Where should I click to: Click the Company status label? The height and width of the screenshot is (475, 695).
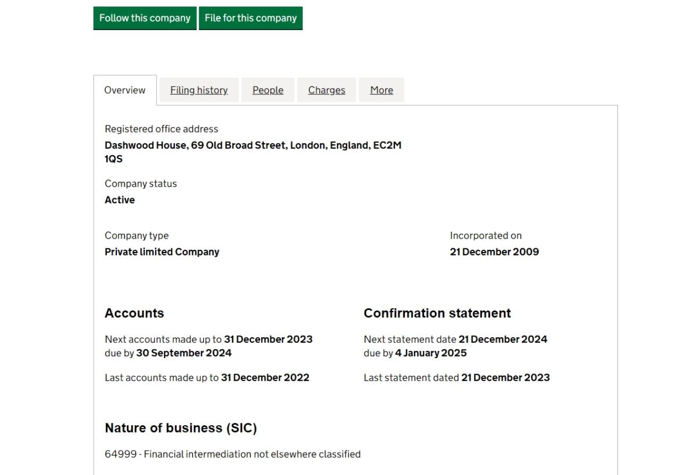(x=141, y=184)
